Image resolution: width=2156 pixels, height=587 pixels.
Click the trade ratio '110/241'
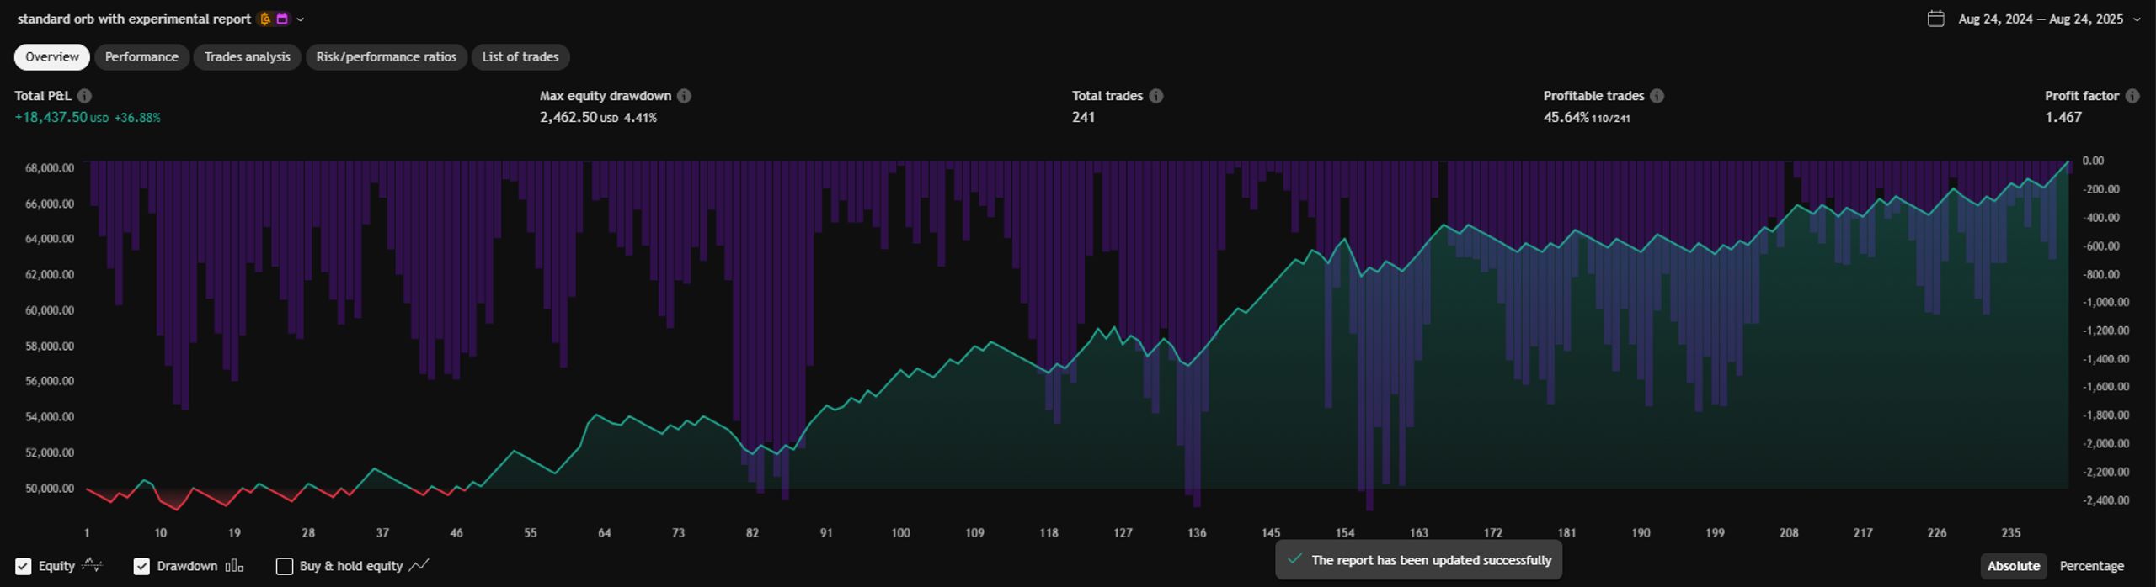point(1610,119)
